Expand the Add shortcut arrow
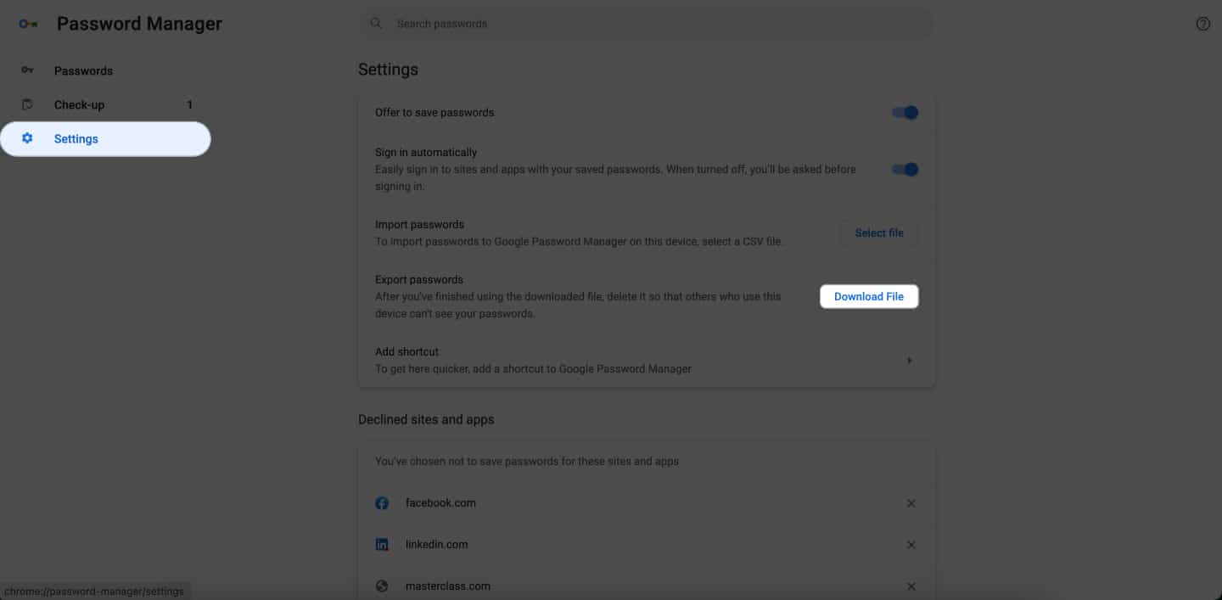The height and width of the screenshot is (600, 1222). [910, 361]
